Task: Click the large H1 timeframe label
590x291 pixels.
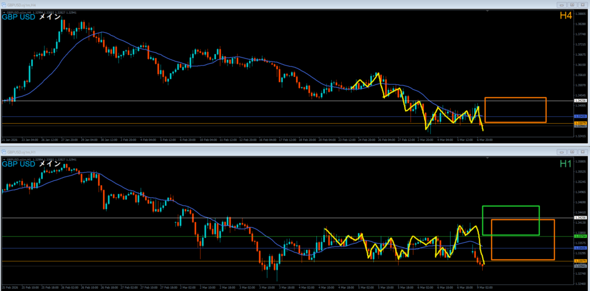Action: (565, 164)
